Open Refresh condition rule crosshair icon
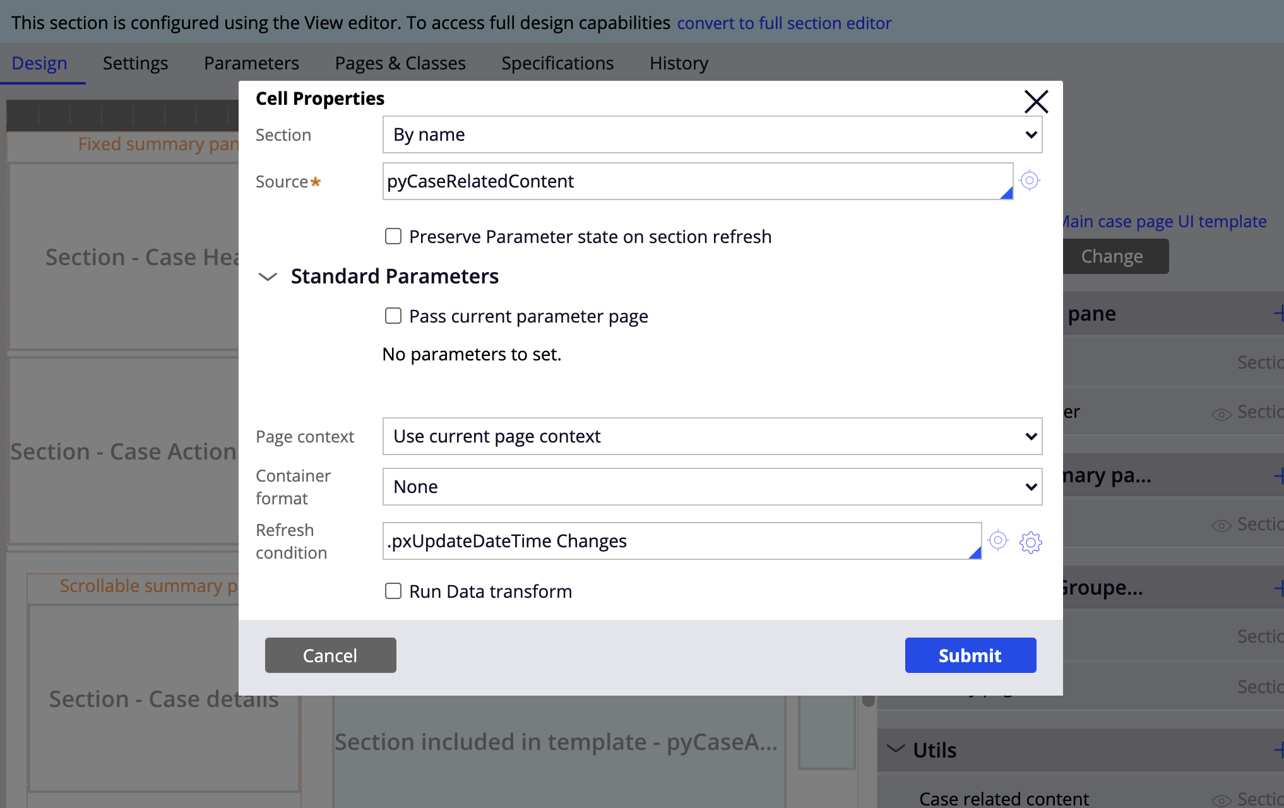 click(998, 540)
